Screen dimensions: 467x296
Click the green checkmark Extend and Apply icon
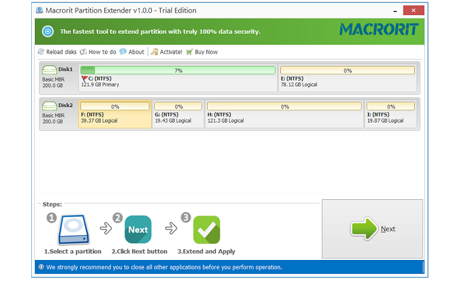206,230
